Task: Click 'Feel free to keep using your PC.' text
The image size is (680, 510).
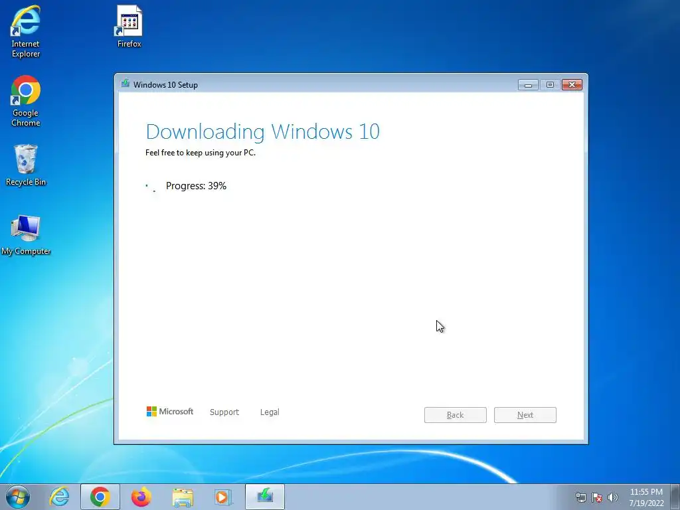Action: tap(201, 153)
